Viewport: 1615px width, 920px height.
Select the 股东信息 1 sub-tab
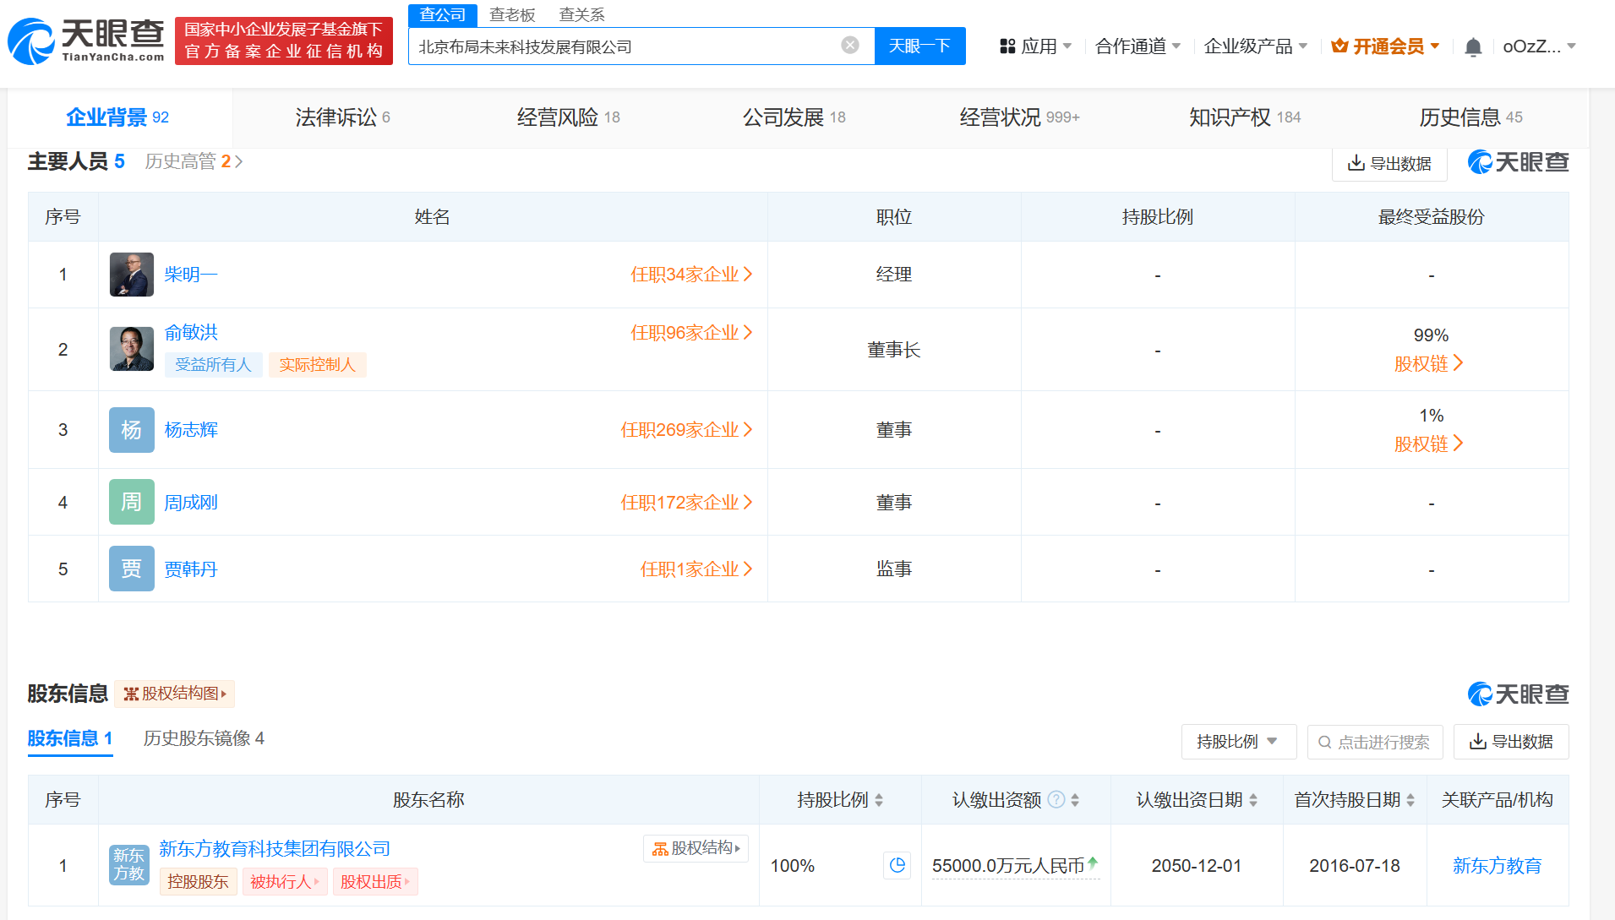[x=70, y=738]
